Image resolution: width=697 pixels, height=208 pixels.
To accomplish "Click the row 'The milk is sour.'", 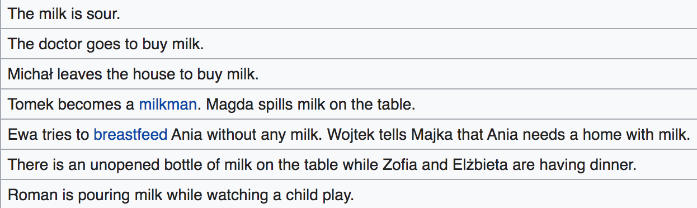I will 348,13.
